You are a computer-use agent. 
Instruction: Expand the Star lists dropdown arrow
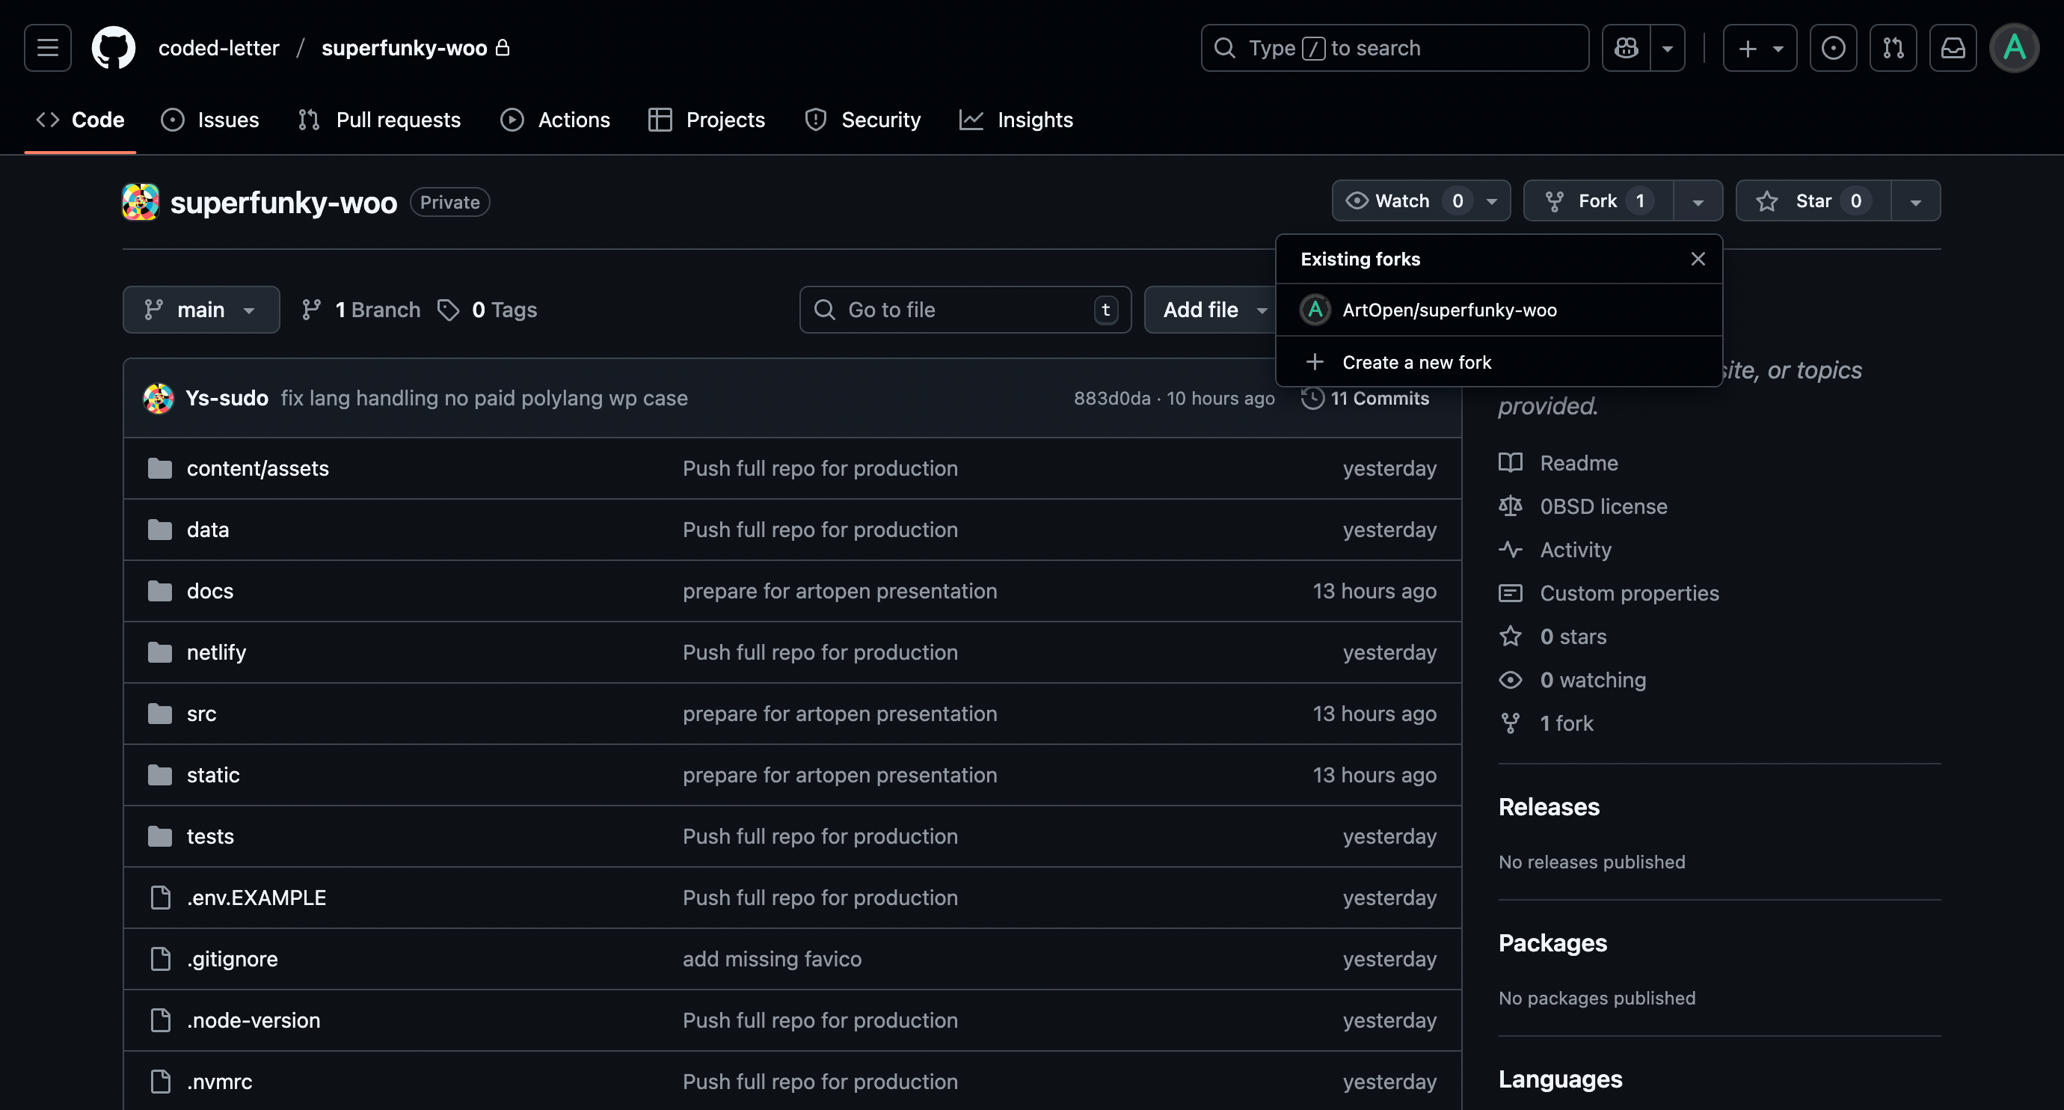point(1915,202)
